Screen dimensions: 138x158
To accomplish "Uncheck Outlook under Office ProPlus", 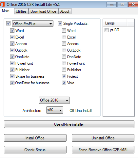I will [12, 50].
